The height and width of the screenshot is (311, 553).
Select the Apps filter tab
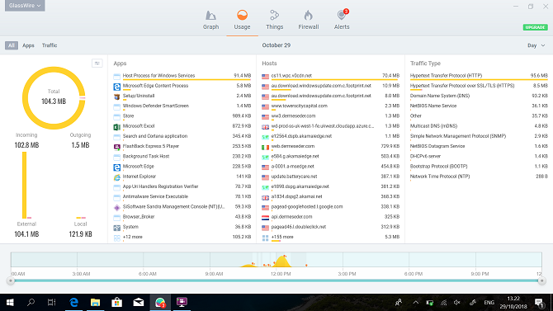point(28,45)
